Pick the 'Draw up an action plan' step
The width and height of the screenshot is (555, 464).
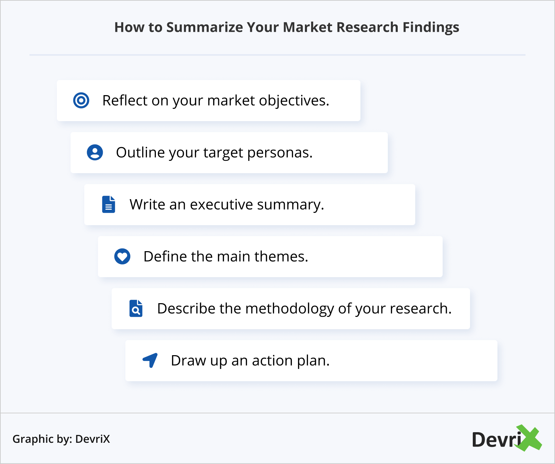tap(250, 361)
